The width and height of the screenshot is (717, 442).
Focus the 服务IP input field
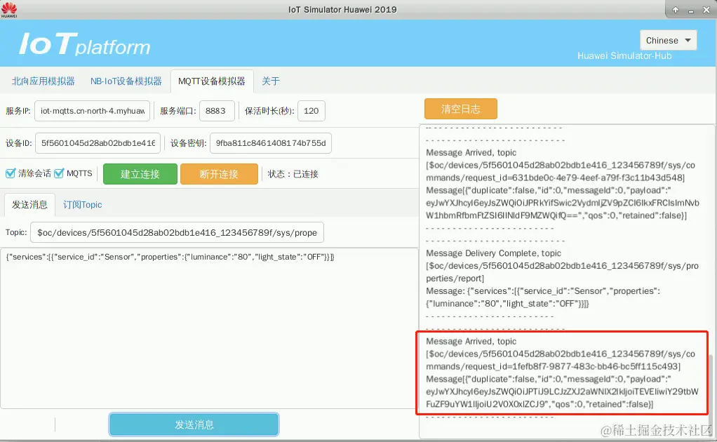coord(93,111)
